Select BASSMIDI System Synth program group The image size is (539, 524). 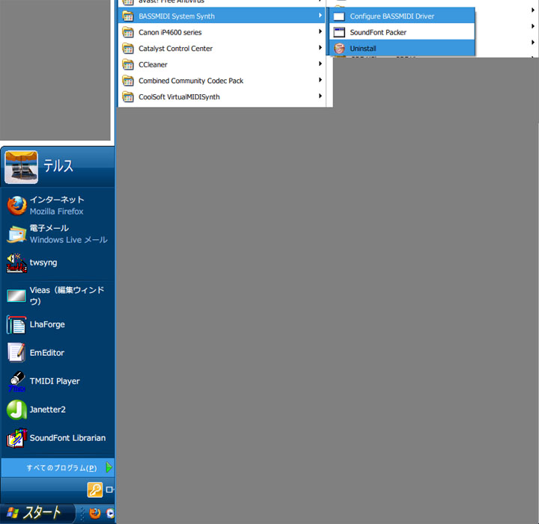tap(222, 16)
